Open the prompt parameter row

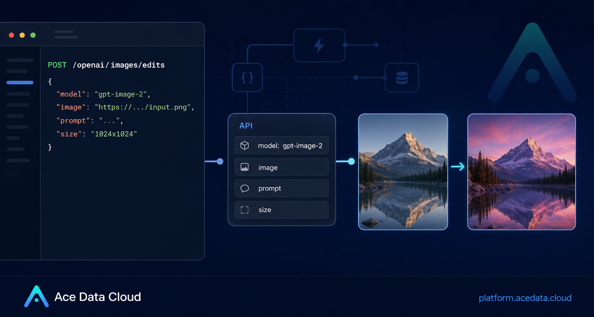coord(282,189)
